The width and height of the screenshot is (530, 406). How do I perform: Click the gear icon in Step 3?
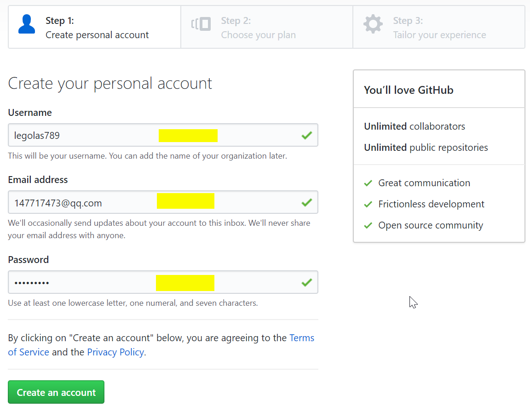pyautogui.click(x=373, y=24)
